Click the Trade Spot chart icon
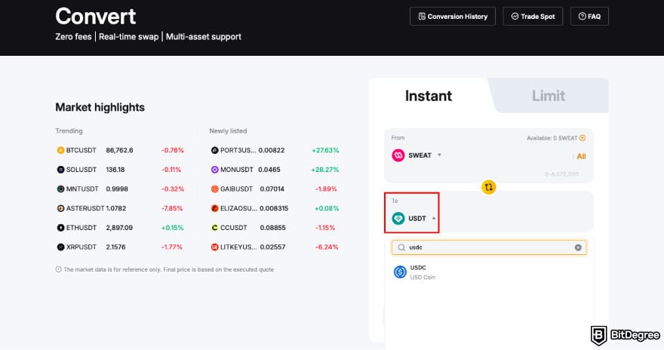 tap(515, 17)
